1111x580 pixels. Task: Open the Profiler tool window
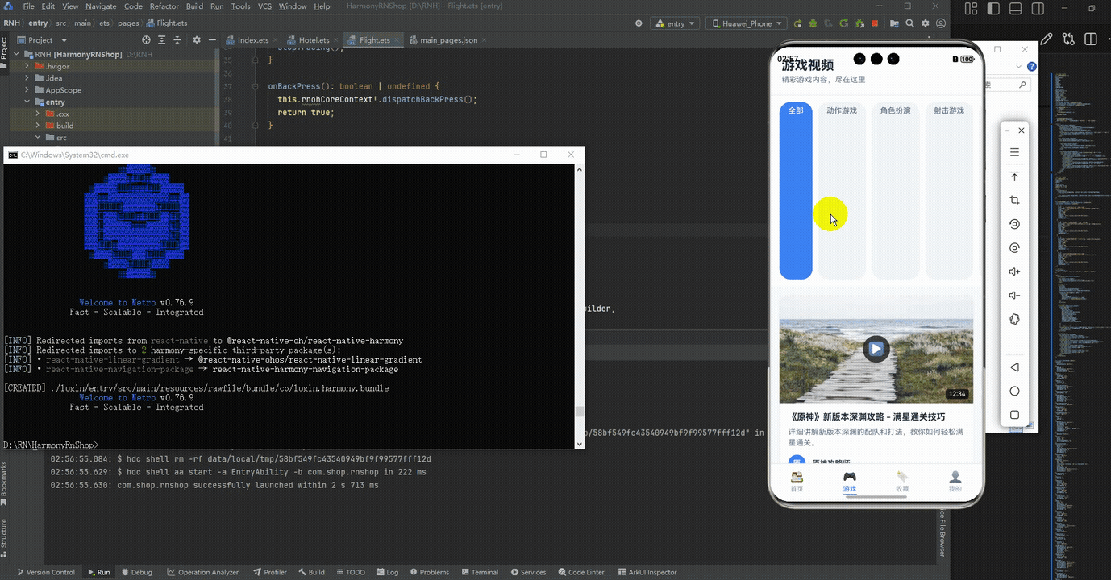(x=269, y=572)
